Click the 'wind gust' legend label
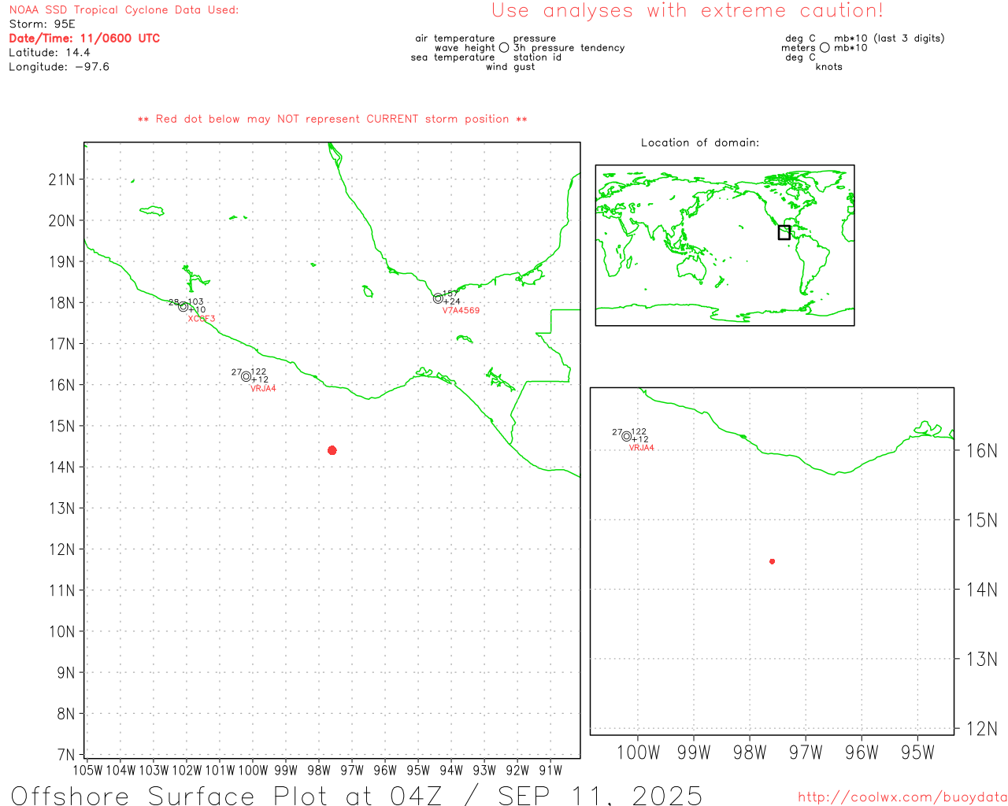The width and height of the screenshot is (1008, 806). pos(510,67)
